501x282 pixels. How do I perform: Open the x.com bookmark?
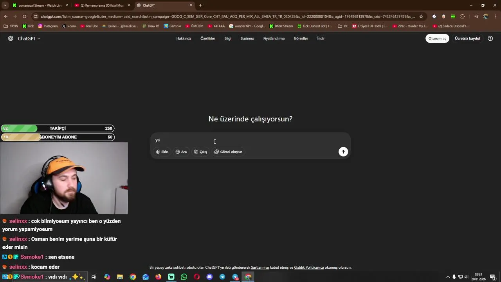(68, 26)
